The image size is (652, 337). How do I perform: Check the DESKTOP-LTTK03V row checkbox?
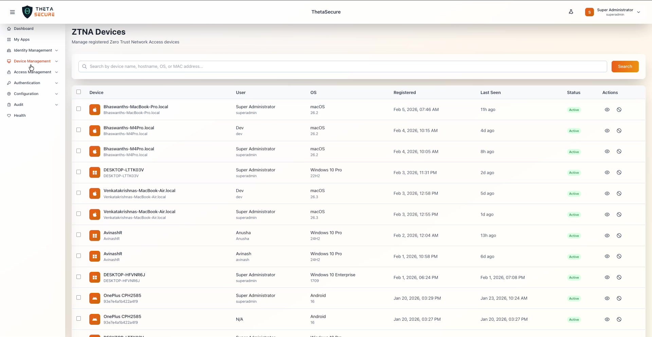79,172
